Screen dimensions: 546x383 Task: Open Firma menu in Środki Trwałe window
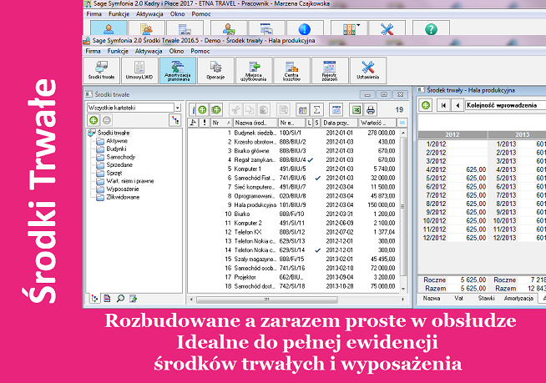[93, 51]
